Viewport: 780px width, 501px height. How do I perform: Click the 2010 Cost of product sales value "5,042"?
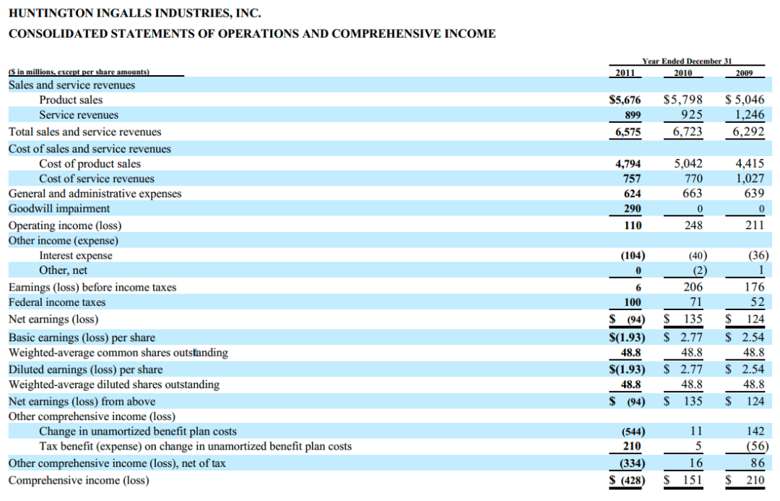tap(688, 163)
